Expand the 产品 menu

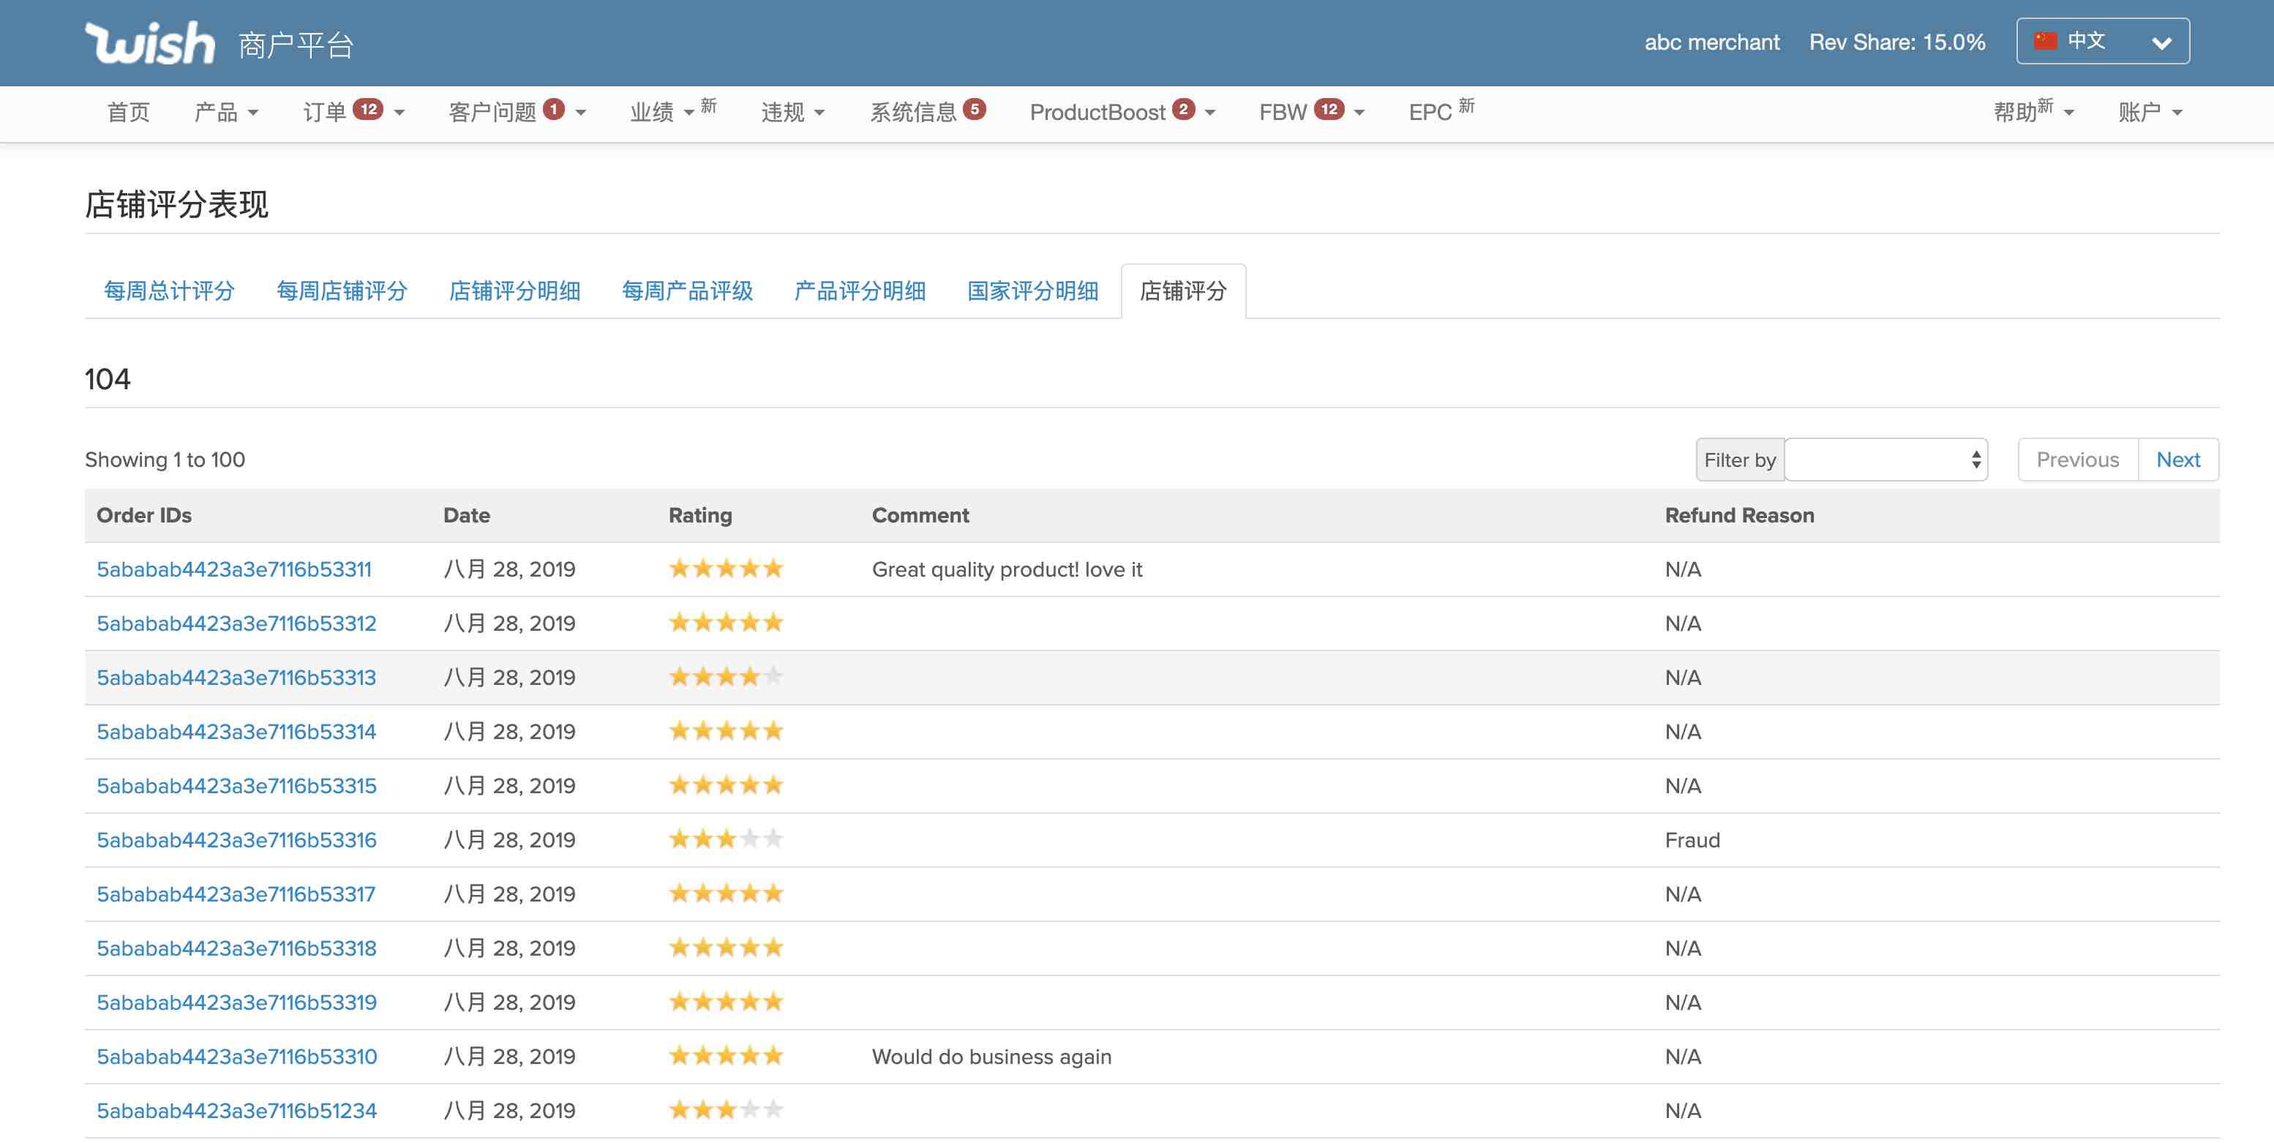(226, 112)
